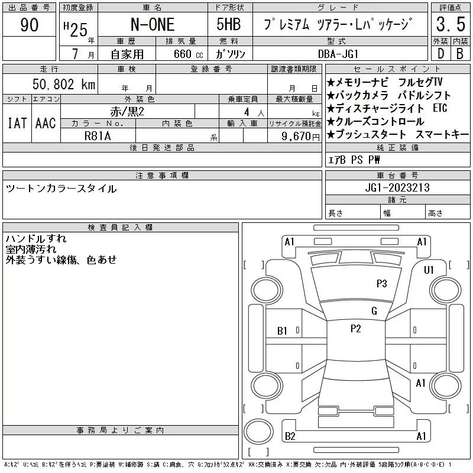473x473 pixels.
Task: Click the ツートンカラースタイル note
Action: point(61,189)
